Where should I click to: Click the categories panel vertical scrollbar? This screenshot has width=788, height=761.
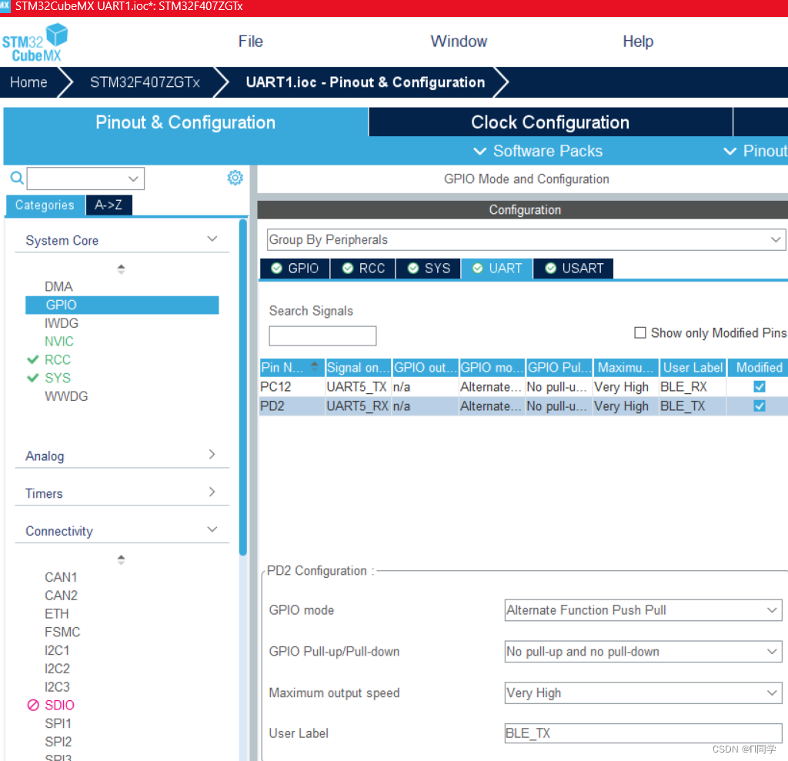243,387
